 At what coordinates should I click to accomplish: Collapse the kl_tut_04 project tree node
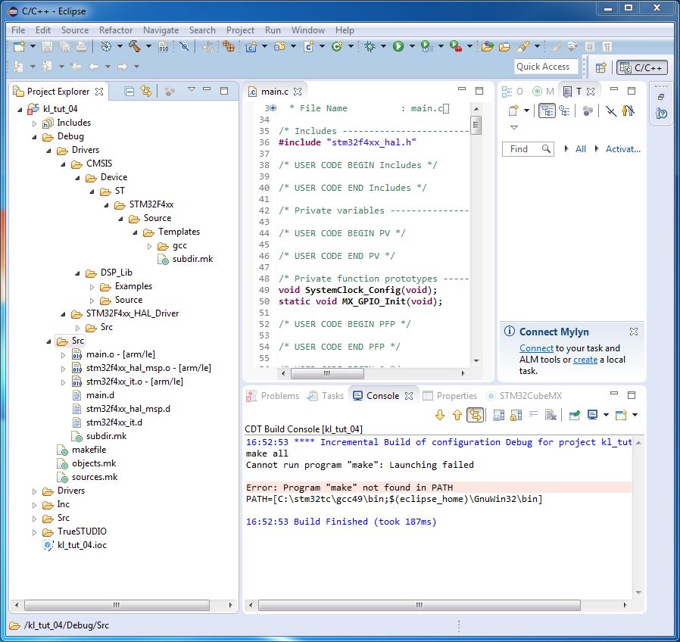tap(20, 110)
